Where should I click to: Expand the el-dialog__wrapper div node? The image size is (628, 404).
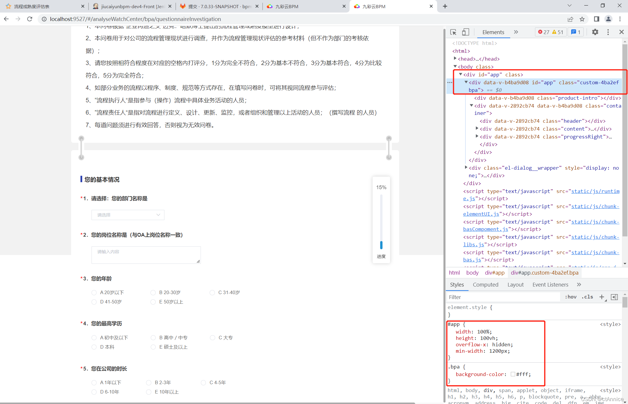tap(466, 168)
